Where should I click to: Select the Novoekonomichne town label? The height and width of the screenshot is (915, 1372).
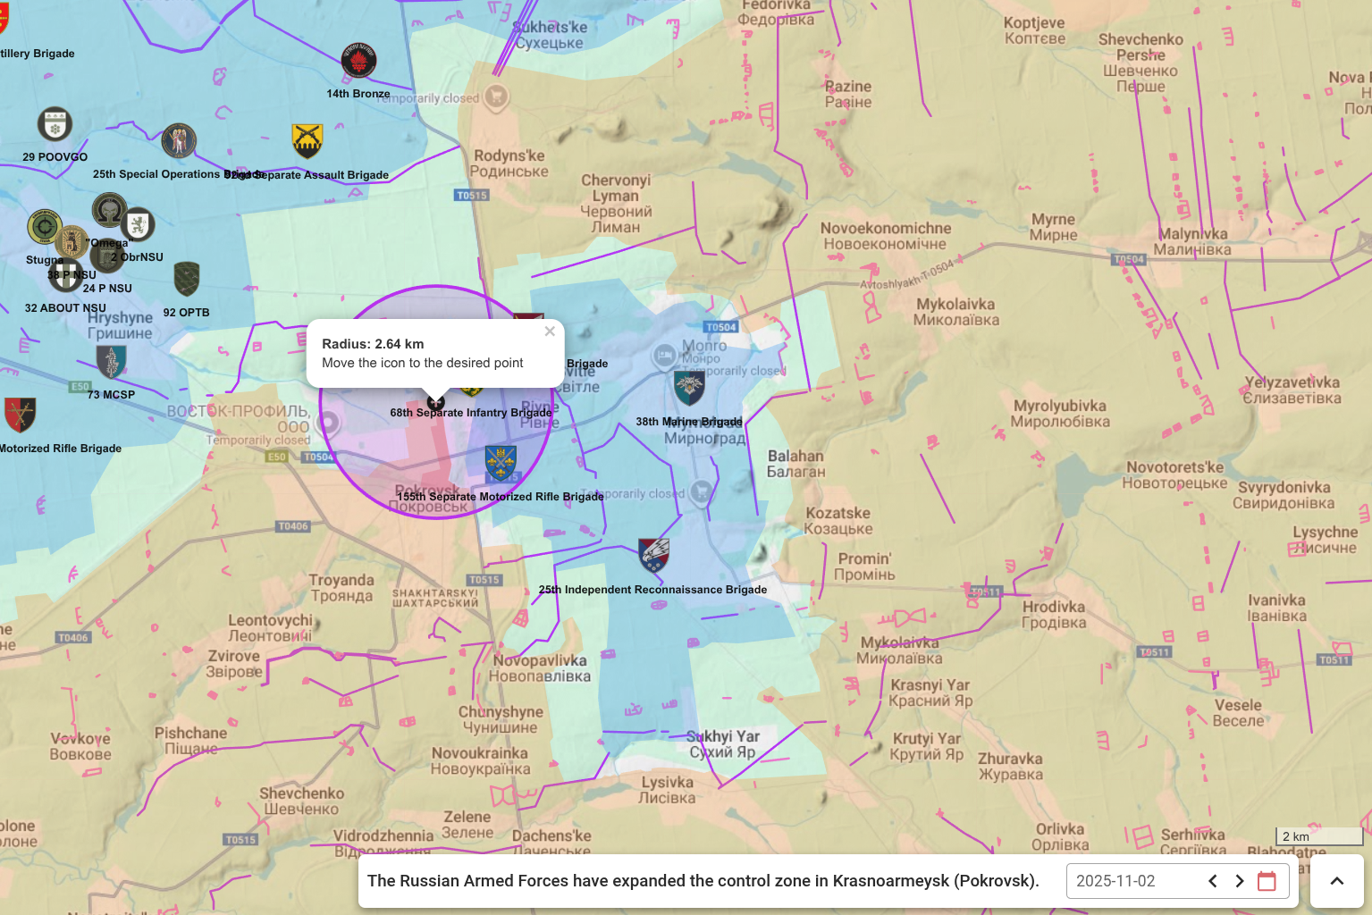[x=886, y=236]
